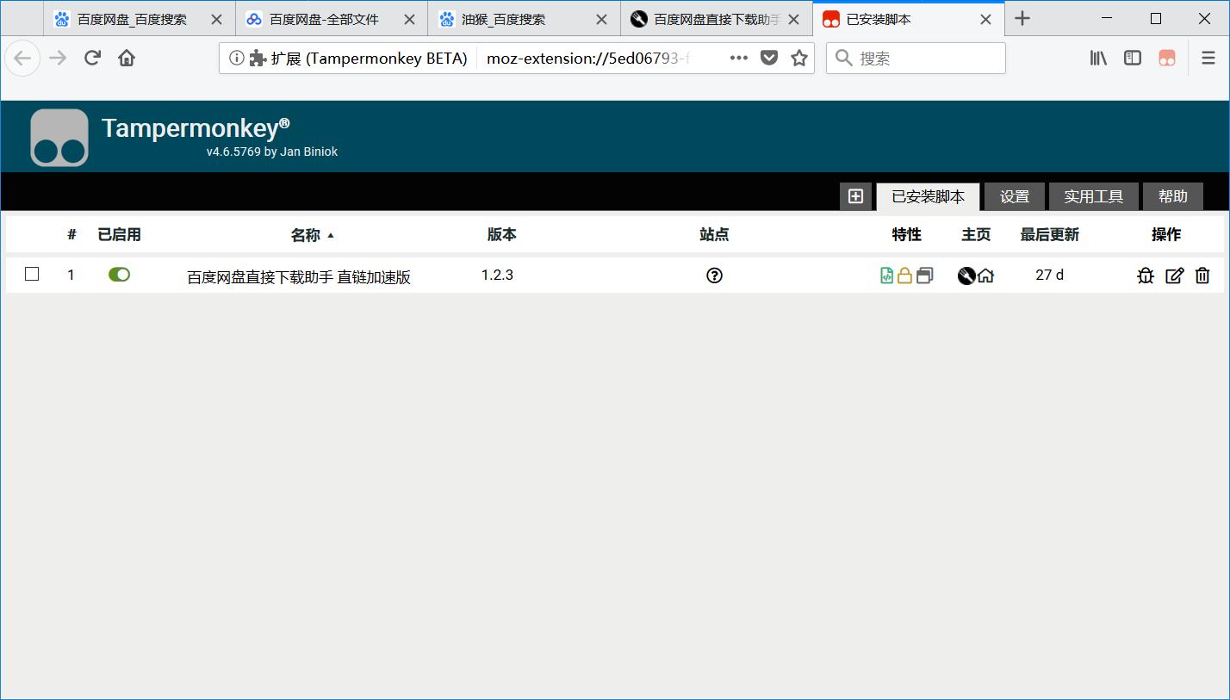
Task: Open the Tampermonkey toolbar extension button
Action: (1167, 58)
